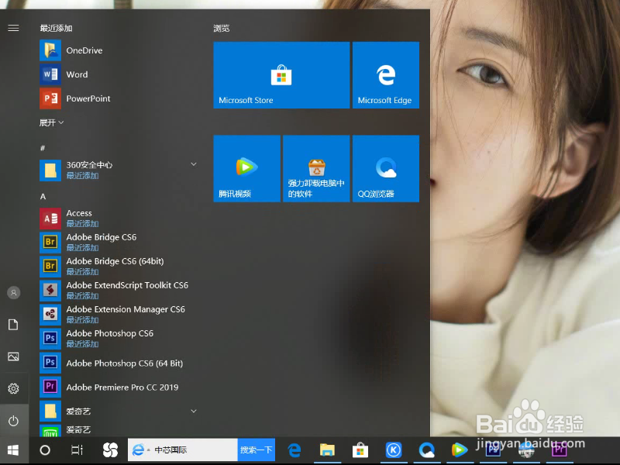Open the green 爱奇艺 app icon
Image resolution: width=620 pixels, height=465 pixels.
pos(50,431)
